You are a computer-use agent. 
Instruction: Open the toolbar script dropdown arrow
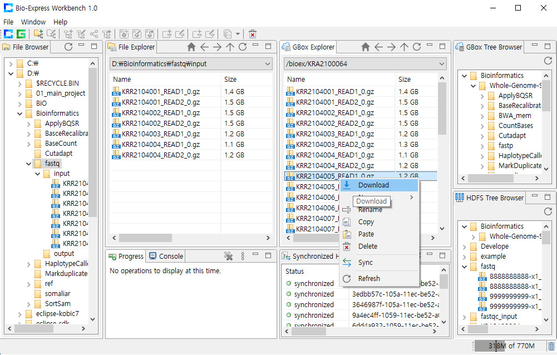click(x=238, y=34)
